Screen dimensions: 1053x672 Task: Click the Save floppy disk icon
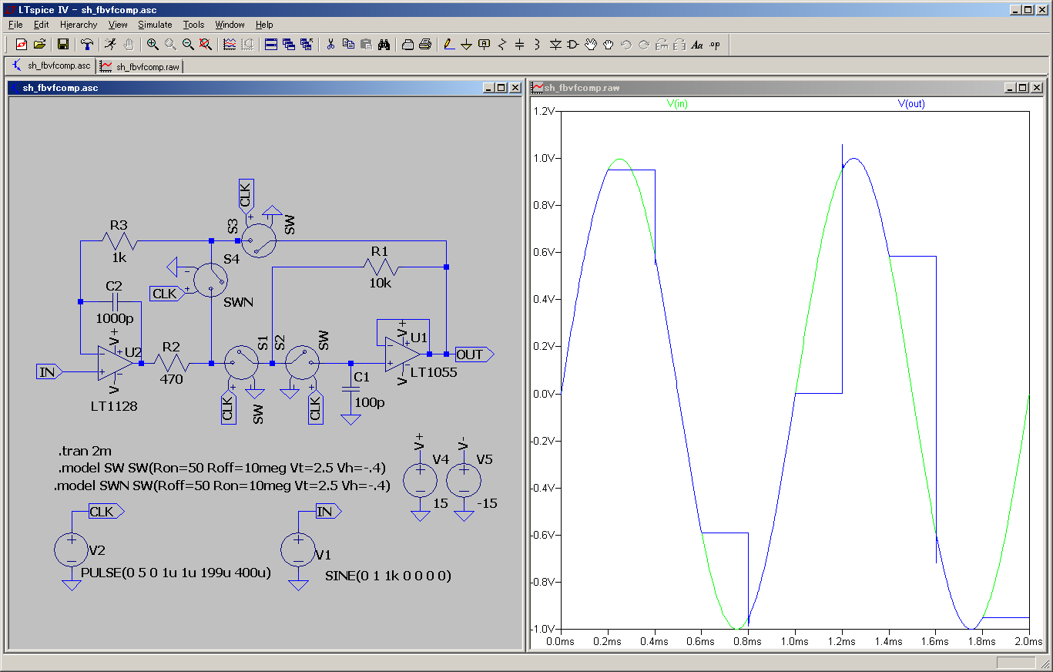coord(63,45)
